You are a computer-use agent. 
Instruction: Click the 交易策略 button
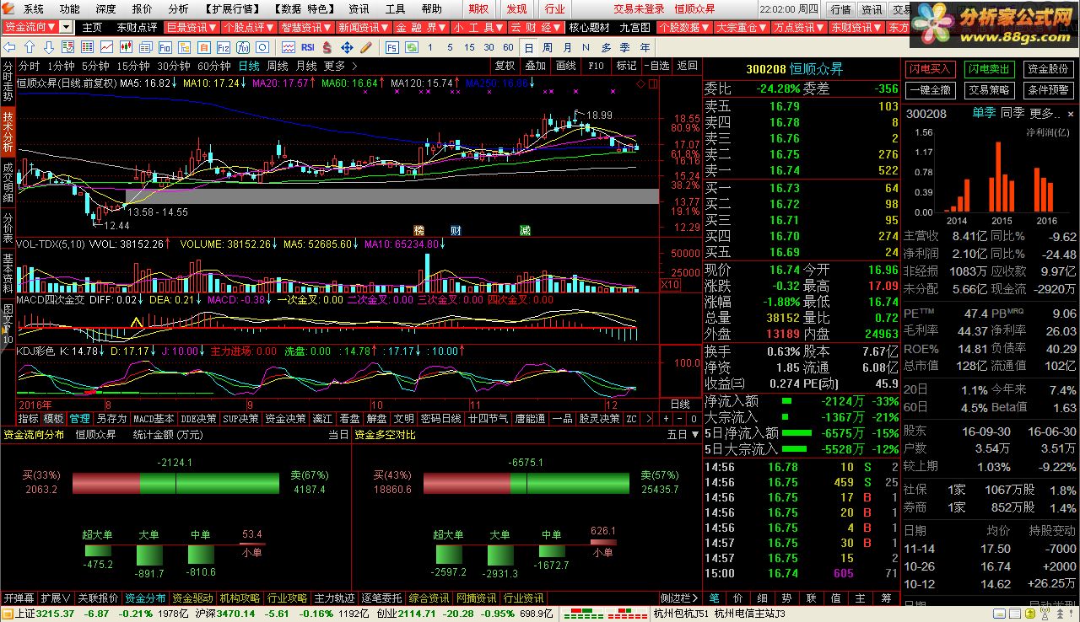[989, 90]
